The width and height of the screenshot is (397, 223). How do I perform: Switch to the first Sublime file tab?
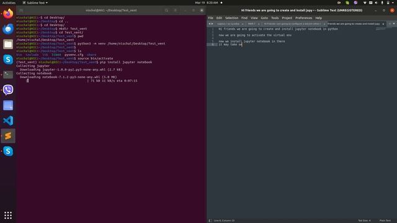(x=228, y=24)
